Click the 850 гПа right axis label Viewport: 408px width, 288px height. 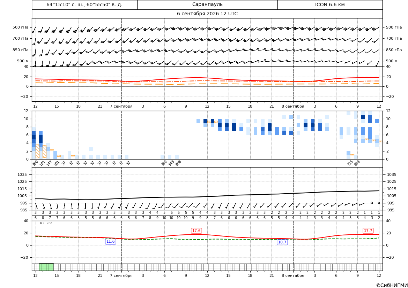[394, 50]
